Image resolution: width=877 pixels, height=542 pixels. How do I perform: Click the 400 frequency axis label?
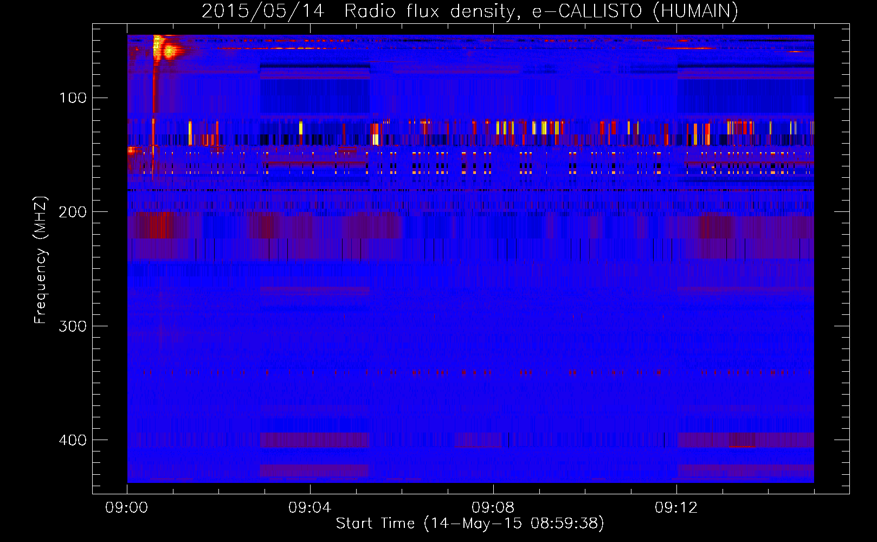73,440
